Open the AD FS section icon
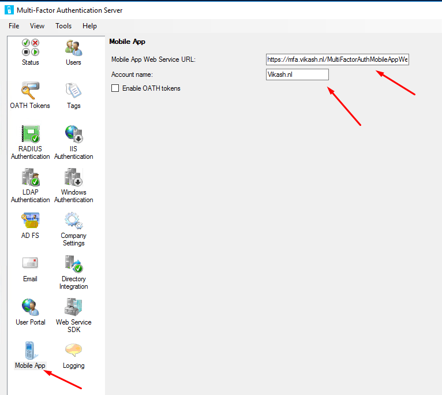 [30, 221]
